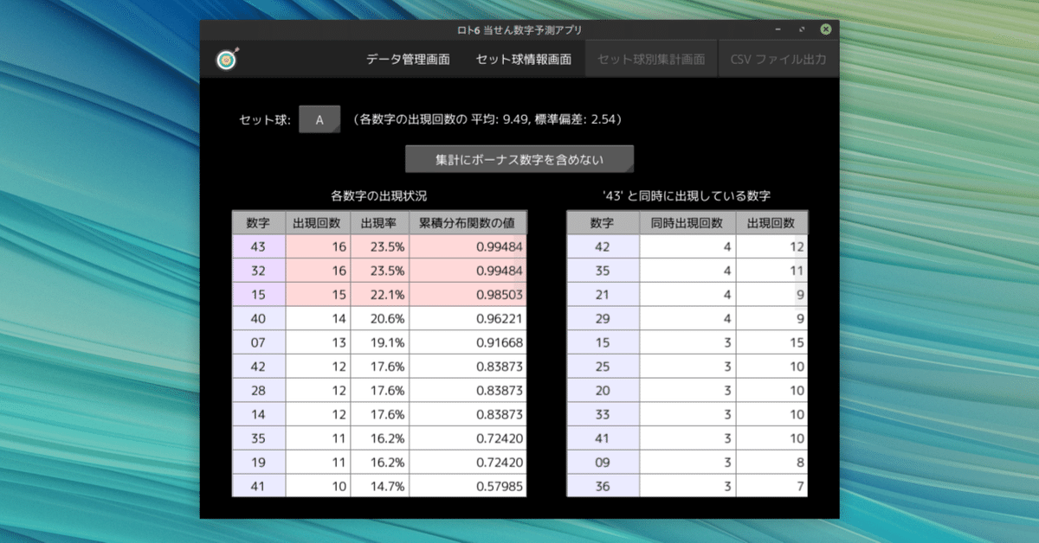Click 集計にボーナス数字を含めない button

519,159
